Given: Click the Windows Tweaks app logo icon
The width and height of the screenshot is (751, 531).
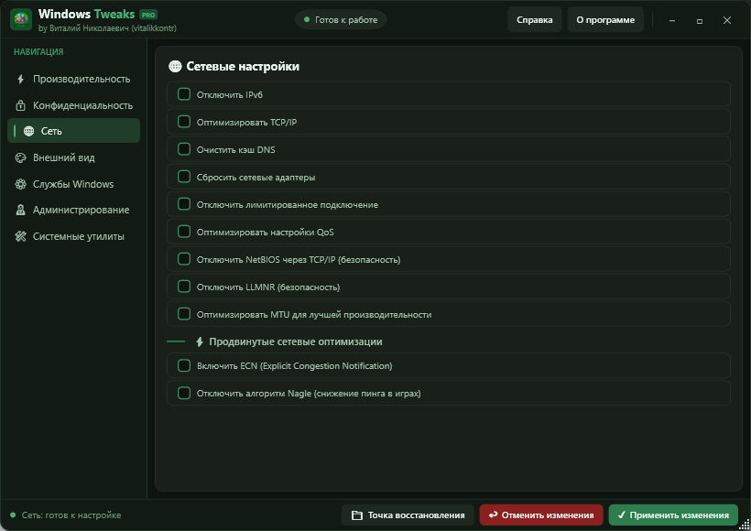Looking at the screenshot, I should click(x=21, y=19).
